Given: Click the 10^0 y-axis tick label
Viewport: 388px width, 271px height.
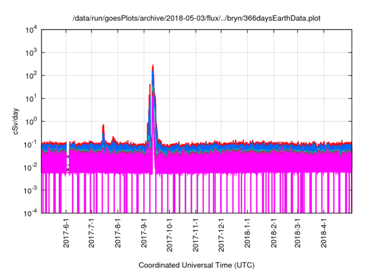Looking at the screenshot, I should (31, 122).
